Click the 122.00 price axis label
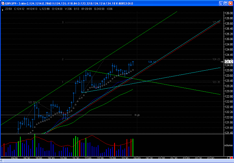This screenshot has height=163, width=234. (229, 117)
